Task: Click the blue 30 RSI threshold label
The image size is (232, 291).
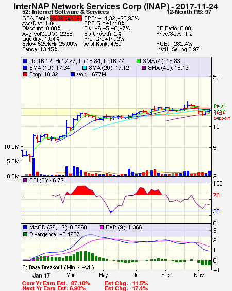Action: [216, 211]
